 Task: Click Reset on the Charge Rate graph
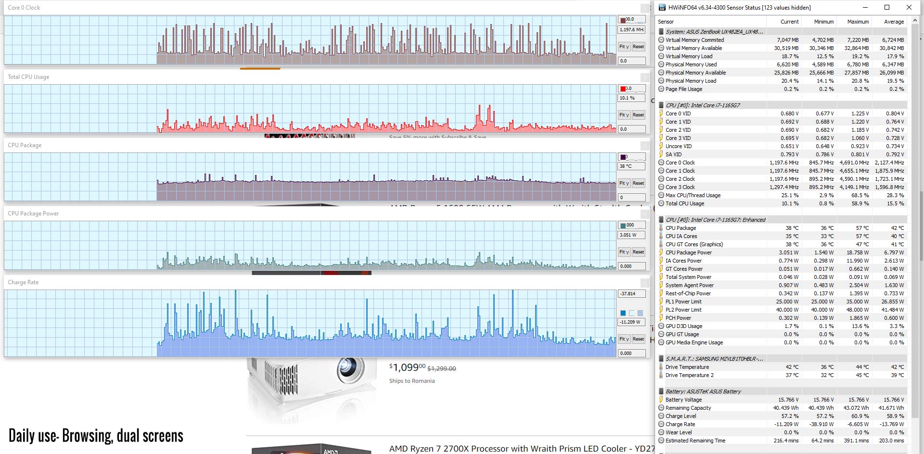click(x=638, y=339)
